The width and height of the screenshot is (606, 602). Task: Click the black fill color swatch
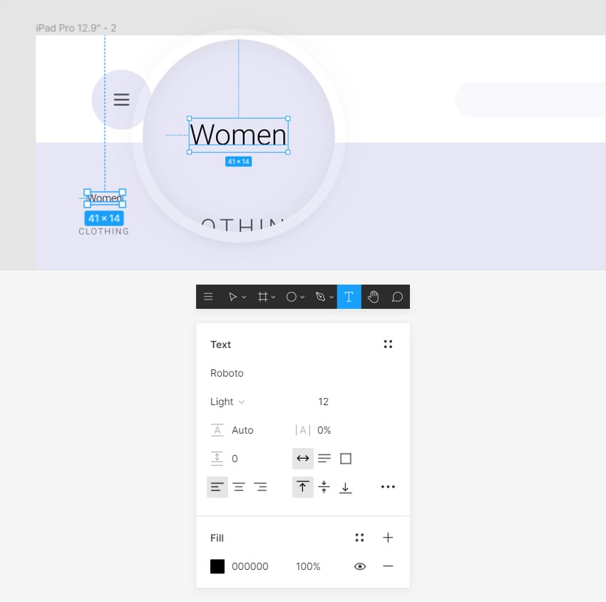(217, 566)
